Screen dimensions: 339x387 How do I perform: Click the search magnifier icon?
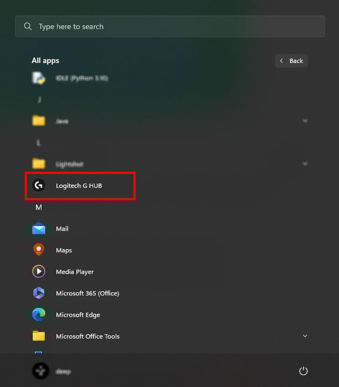click(28, 26)
